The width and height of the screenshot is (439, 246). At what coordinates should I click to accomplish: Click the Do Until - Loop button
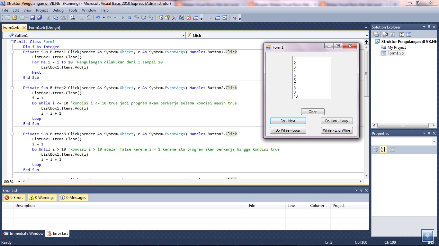(337, 121)
